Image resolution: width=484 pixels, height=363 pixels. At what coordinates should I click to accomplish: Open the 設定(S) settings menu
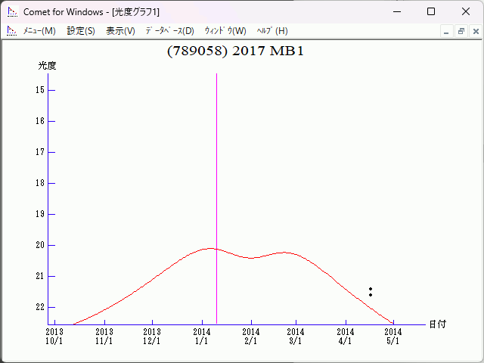click(x=81, y=31)
